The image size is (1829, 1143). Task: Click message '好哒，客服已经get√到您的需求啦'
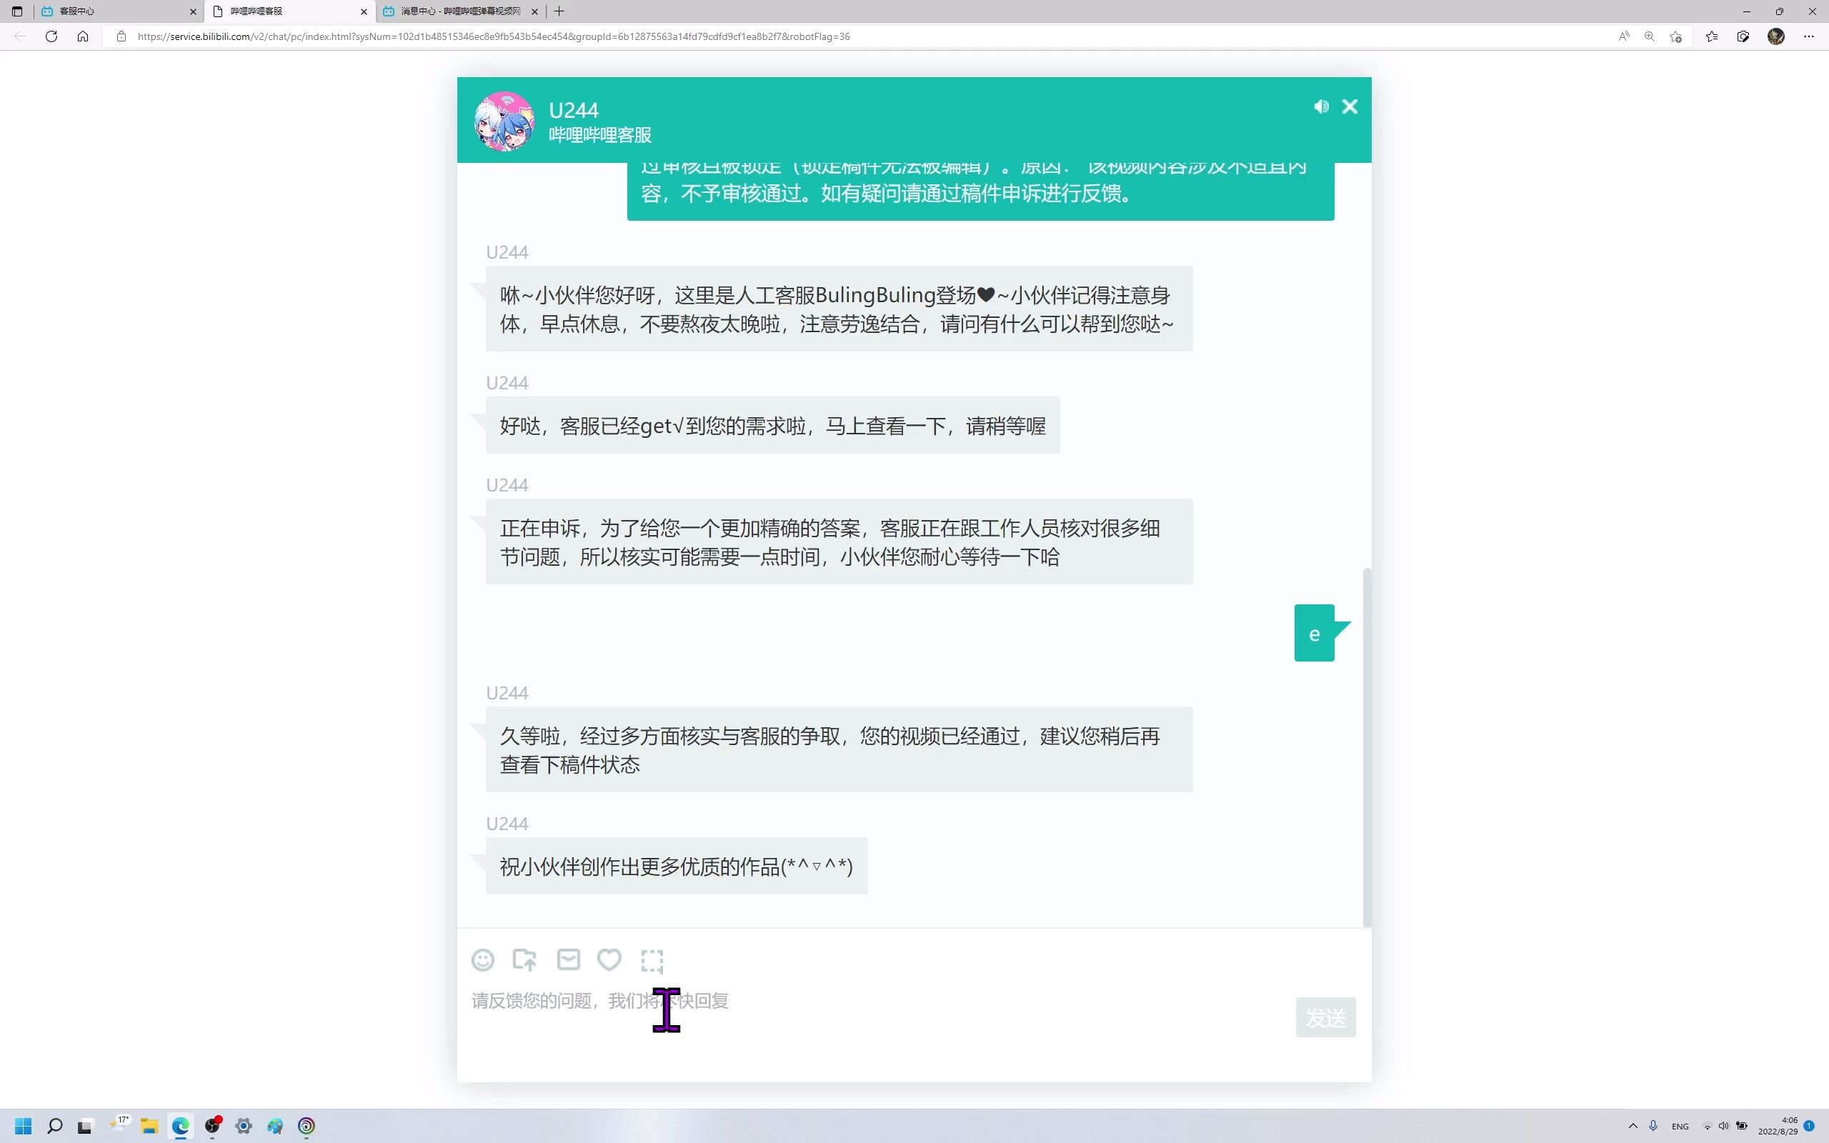(x=772, y=425)
